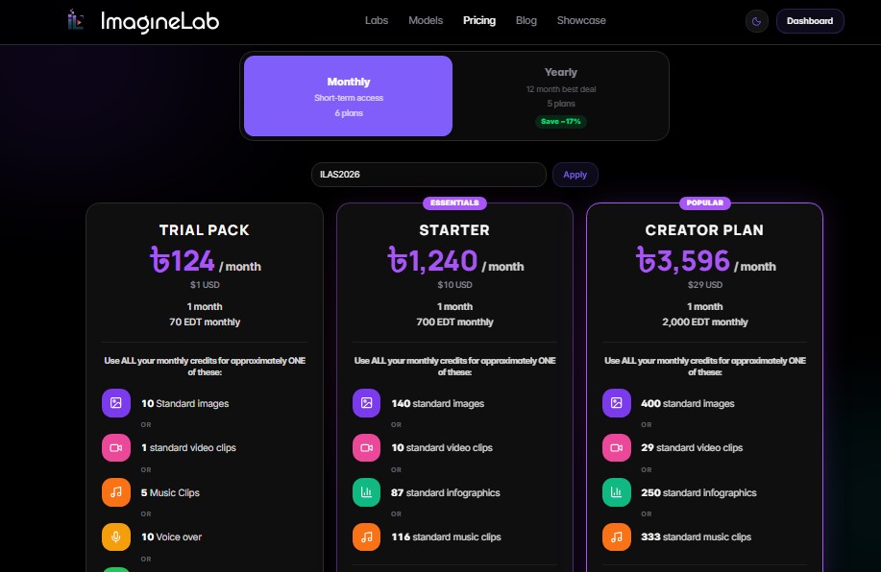Go to Labs page
Screen dimensions: 881x572
(377, 20)
